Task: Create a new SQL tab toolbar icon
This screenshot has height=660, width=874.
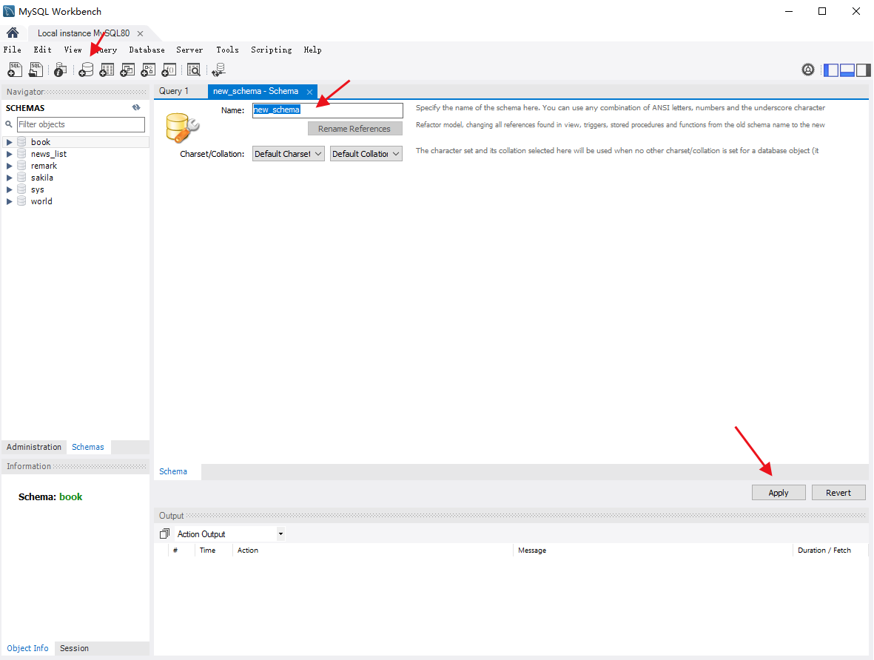Action: click(15, 70)
